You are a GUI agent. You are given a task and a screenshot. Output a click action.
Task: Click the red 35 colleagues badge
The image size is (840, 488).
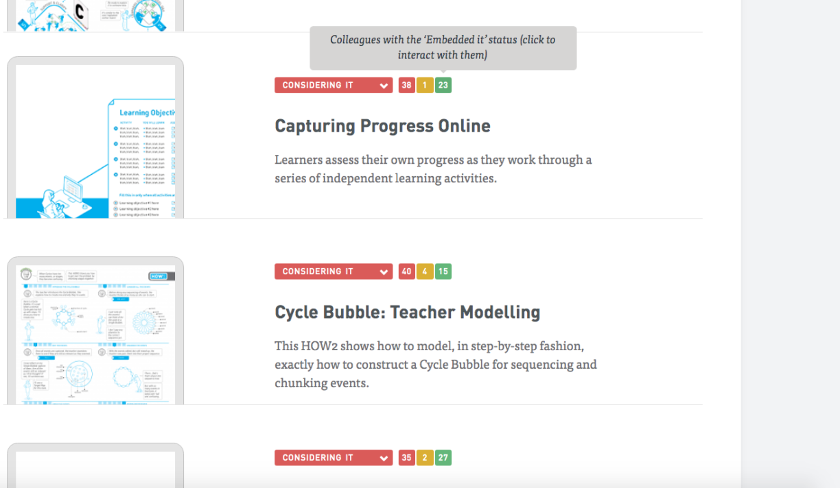(407, 458)
